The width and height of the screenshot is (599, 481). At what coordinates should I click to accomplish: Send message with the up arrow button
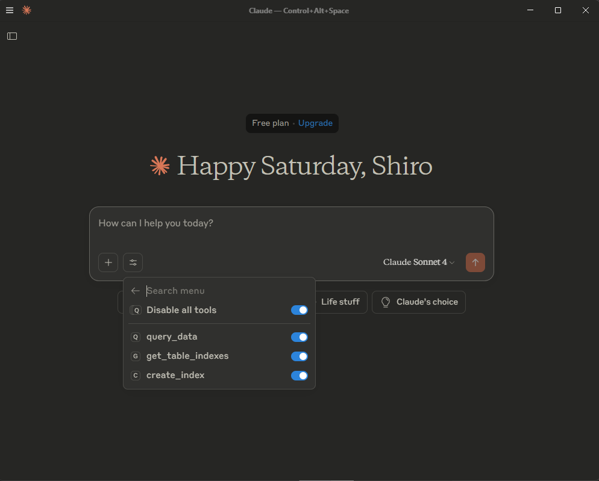point(475,262)
